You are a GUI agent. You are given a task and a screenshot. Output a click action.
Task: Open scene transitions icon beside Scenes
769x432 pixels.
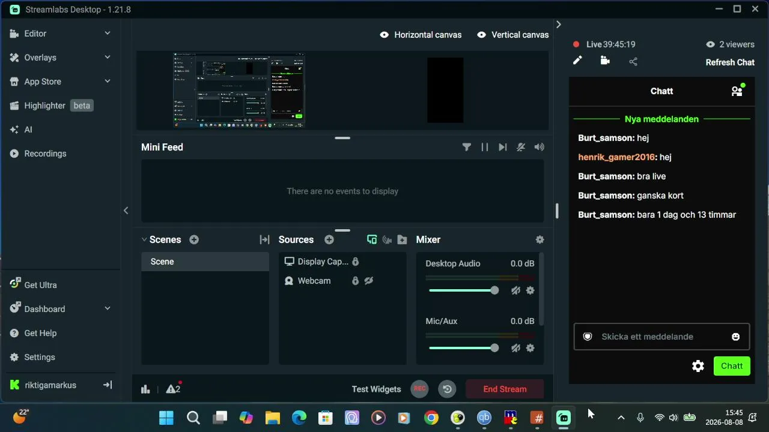[264, 239]
